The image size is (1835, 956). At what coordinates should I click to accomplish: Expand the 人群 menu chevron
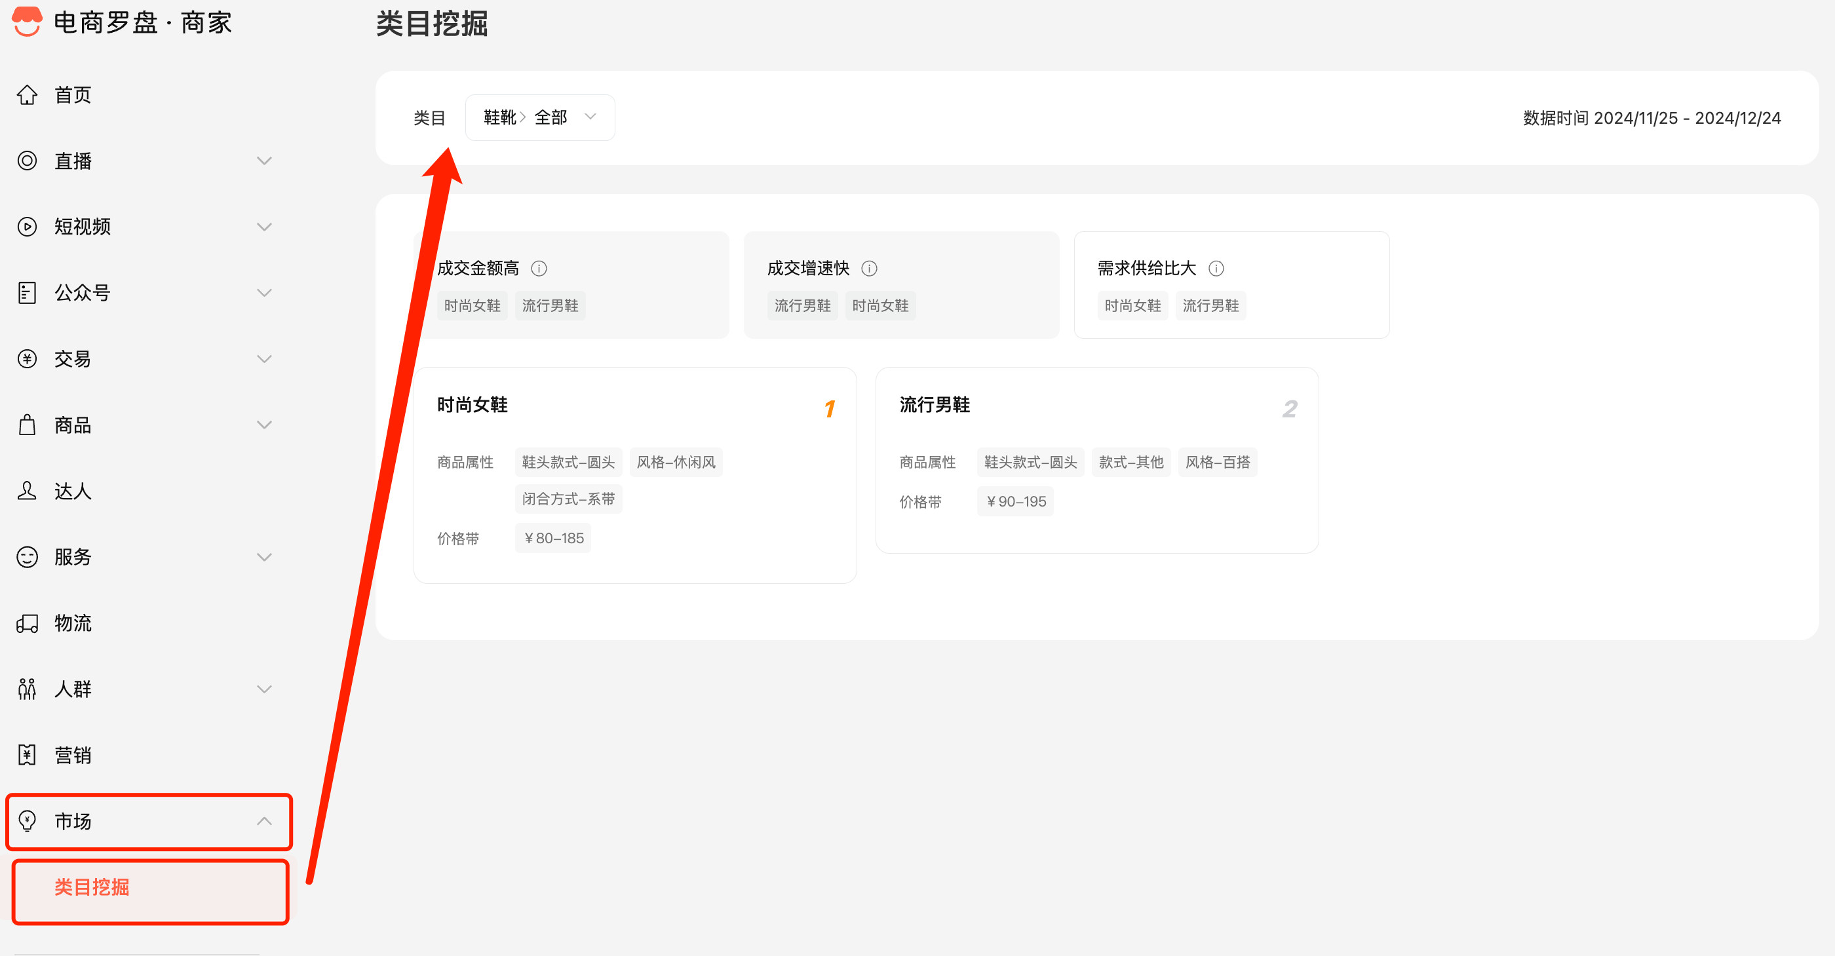click(264, 689)
